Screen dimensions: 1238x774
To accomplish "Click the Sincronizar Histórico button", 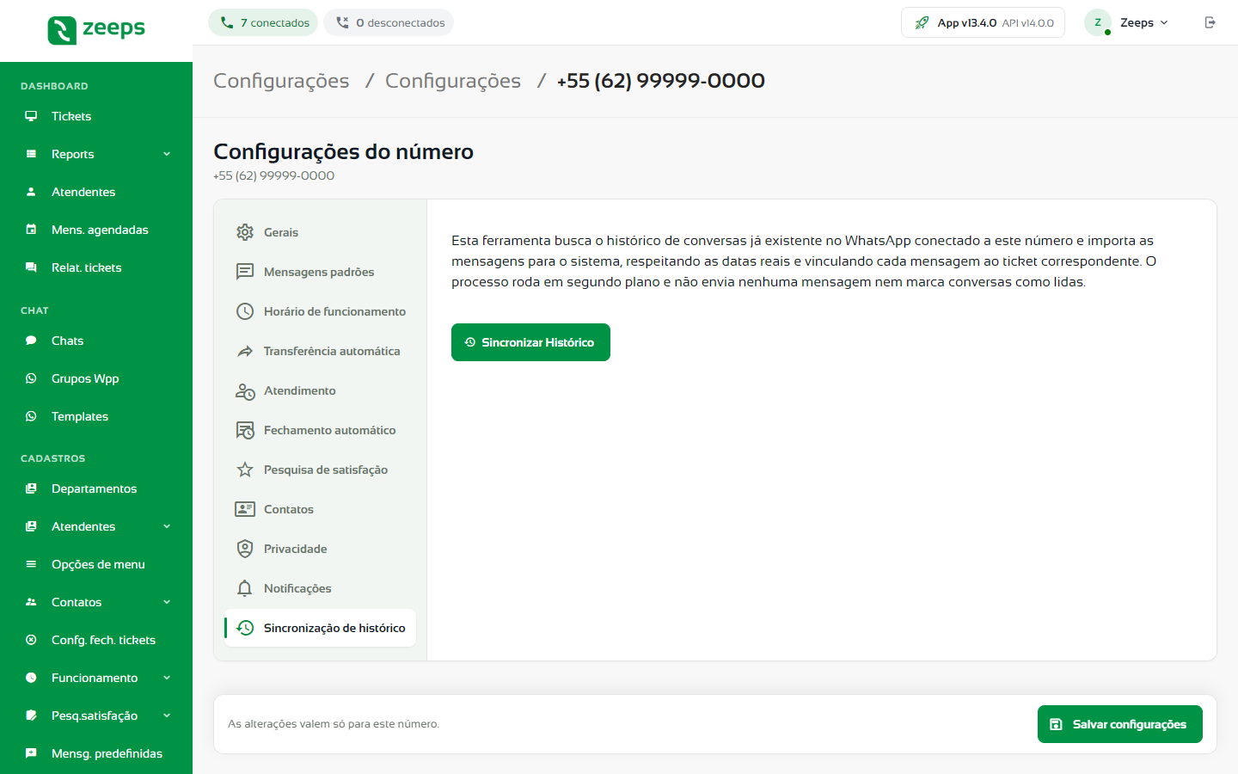I will pyautogui.click(x=530, y=342).
